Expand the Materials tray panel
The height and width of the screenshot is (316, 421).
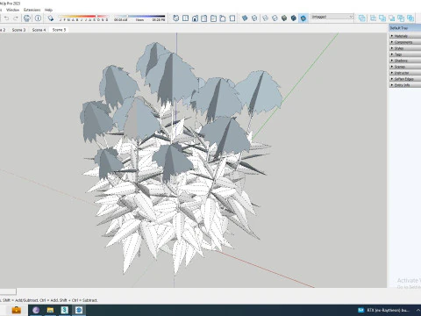click(x=405, y=36)
